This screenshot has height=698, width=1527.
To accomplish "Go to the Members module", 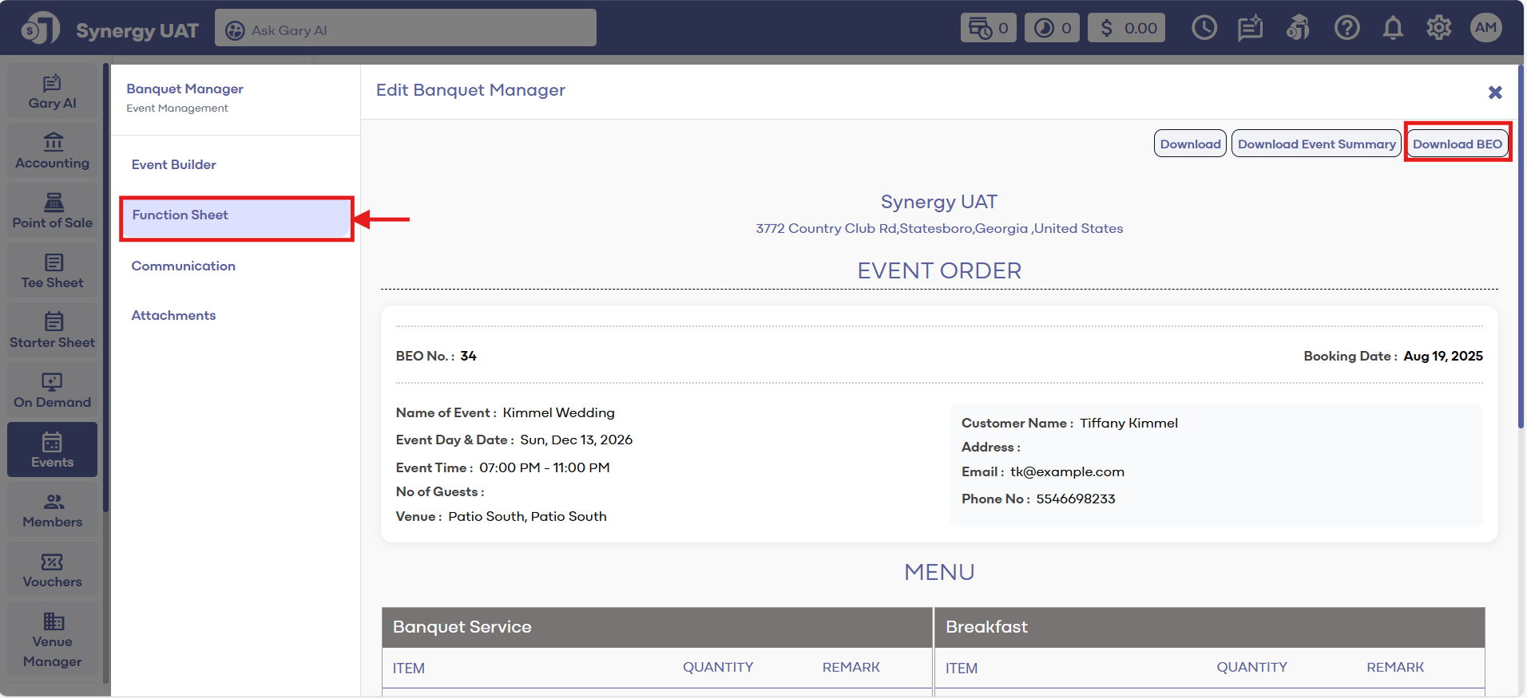I will point(53,511).
